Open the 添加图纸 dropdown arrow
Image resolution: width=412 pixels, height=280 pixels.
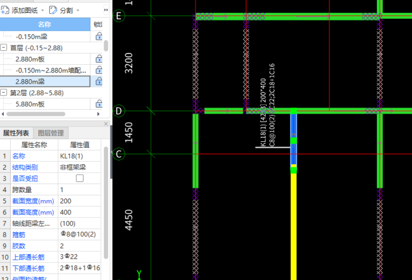(x=42, y=10)
